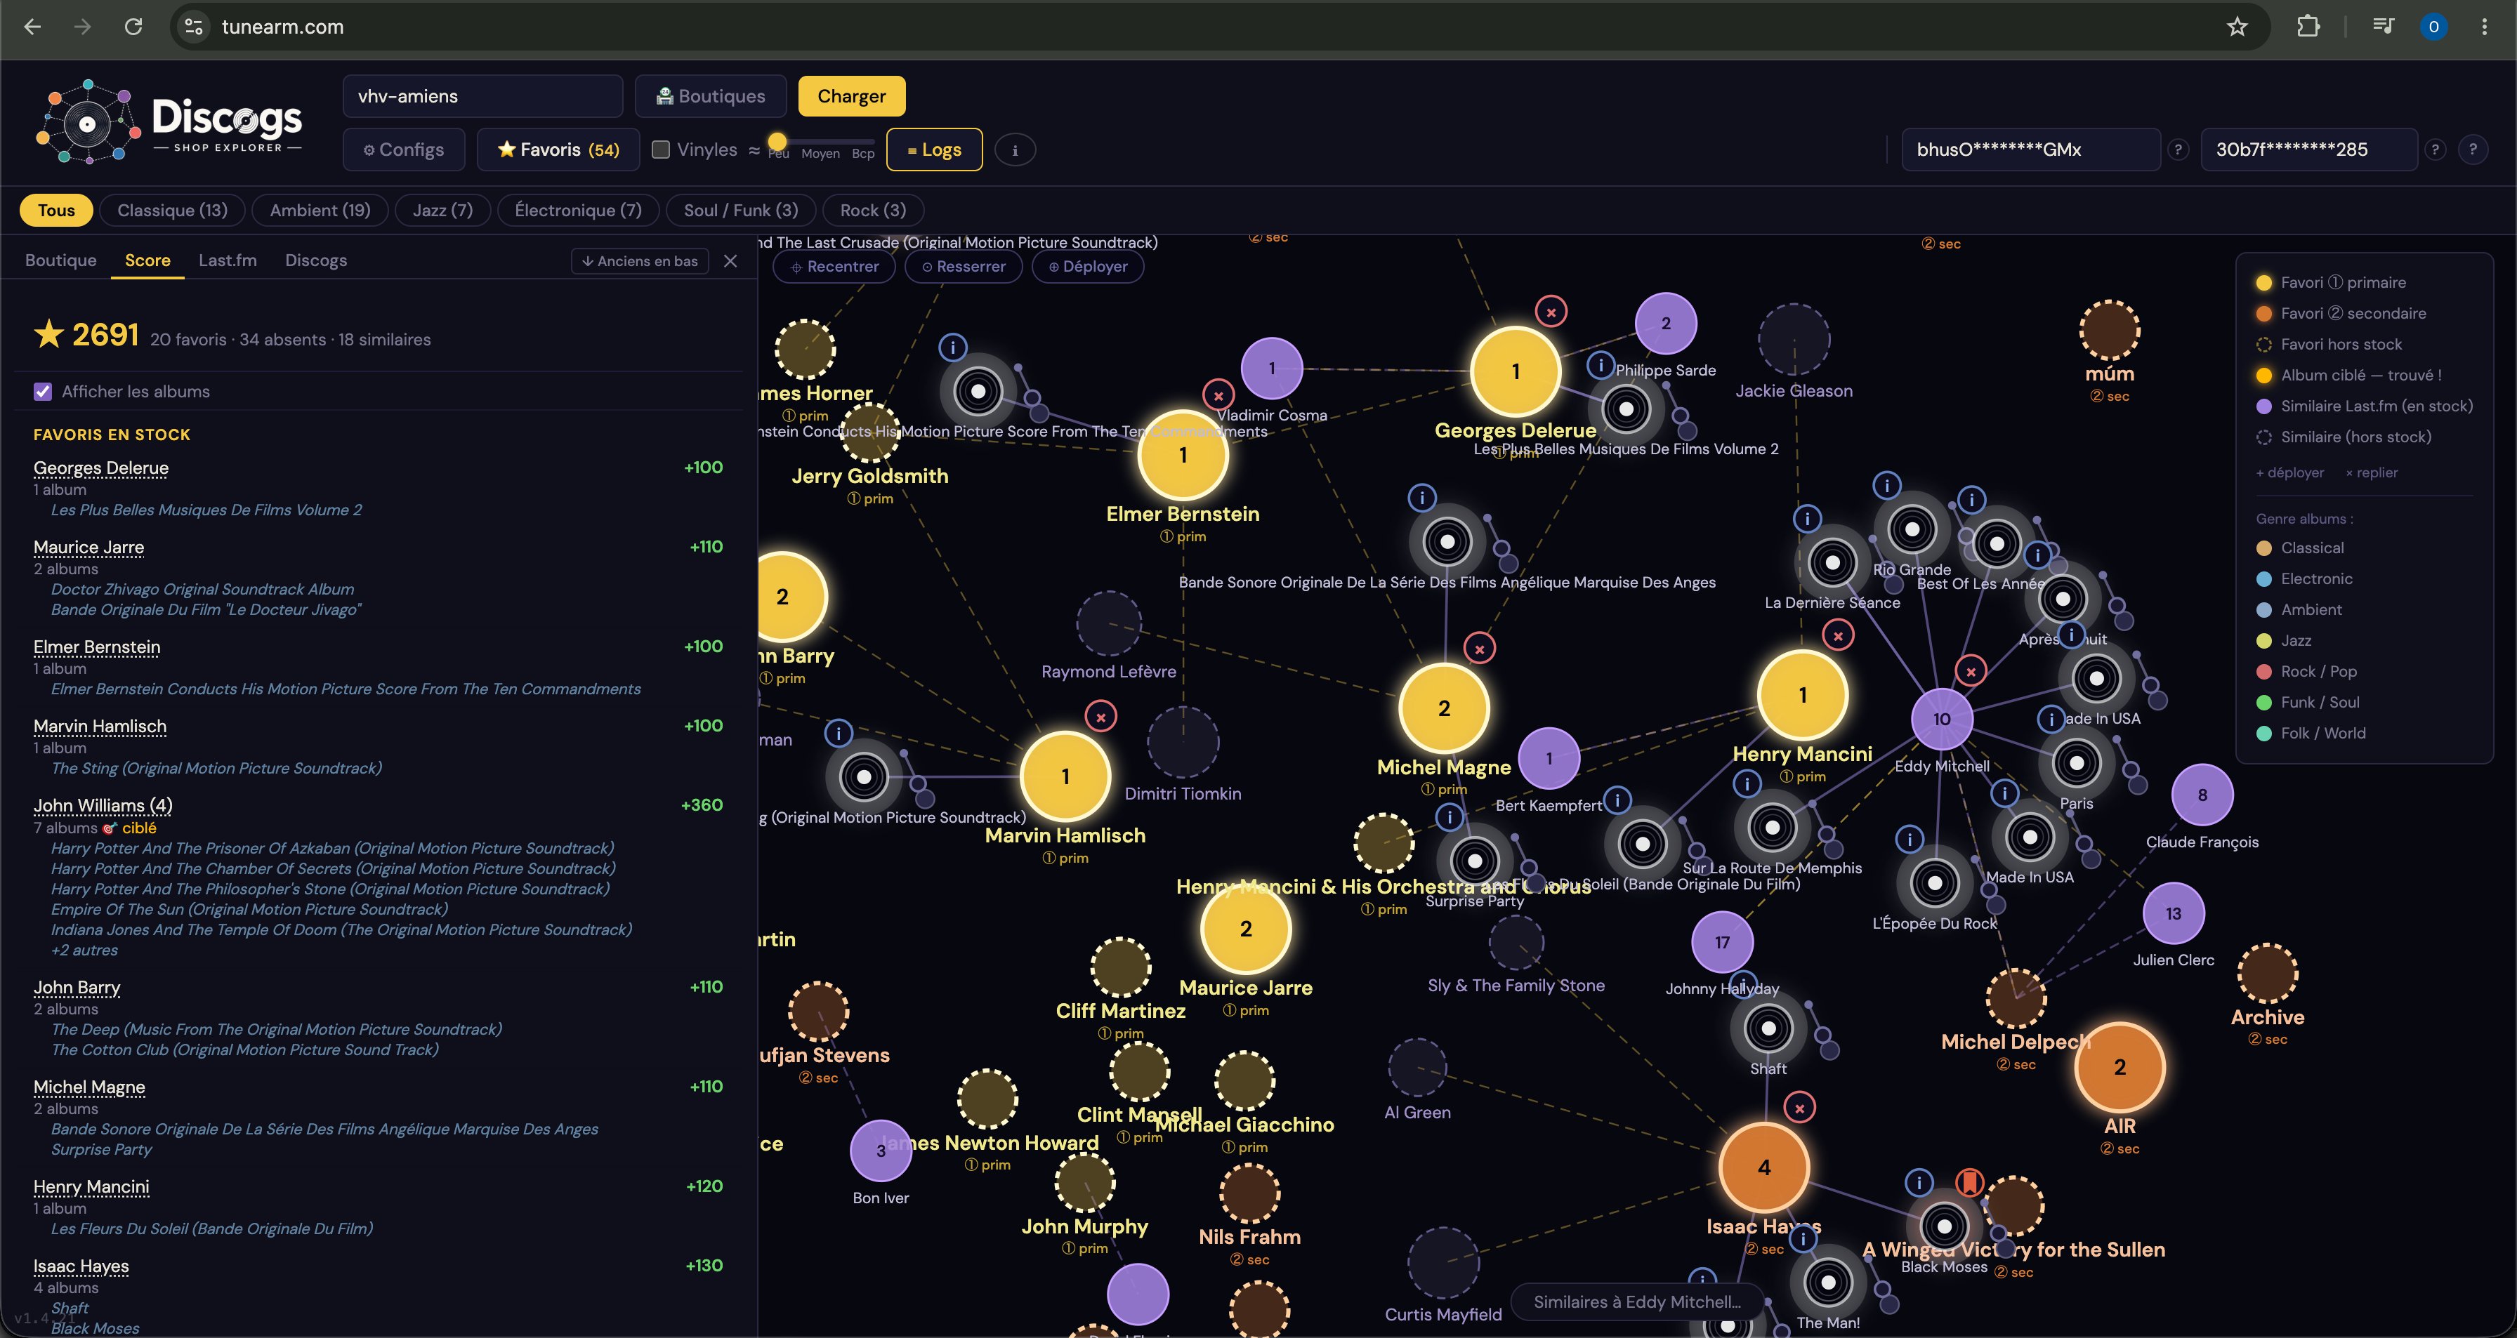The image size is (2517, 1338).
Task: Dismiss Elmer Bernstein node with red X
Action: (1218, 395)
